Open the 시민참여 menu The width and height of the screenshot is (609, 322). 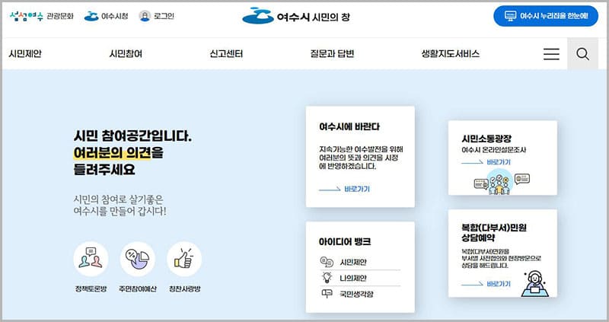[126, 54]
